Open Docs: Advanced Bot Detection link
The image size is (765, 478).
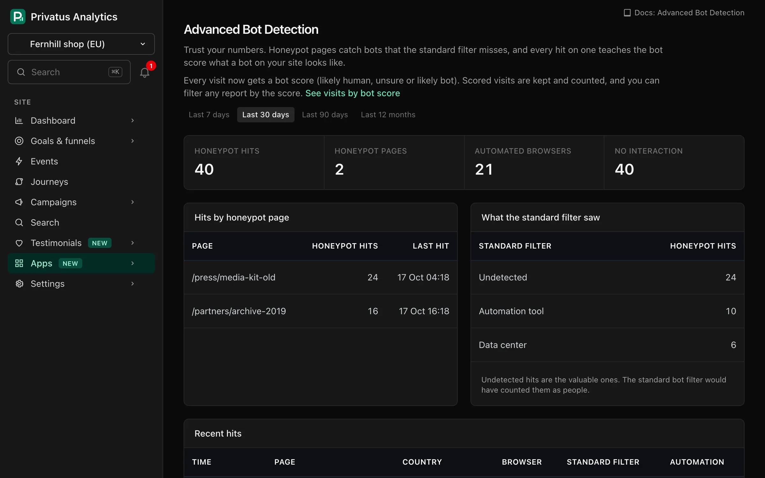[684, 13]
